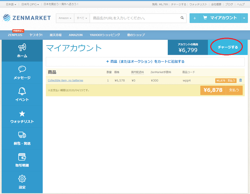250x194 pixels.
Task: Open ウォッチリスト star icon in sidebar
Action: click(x=22, y=114)
